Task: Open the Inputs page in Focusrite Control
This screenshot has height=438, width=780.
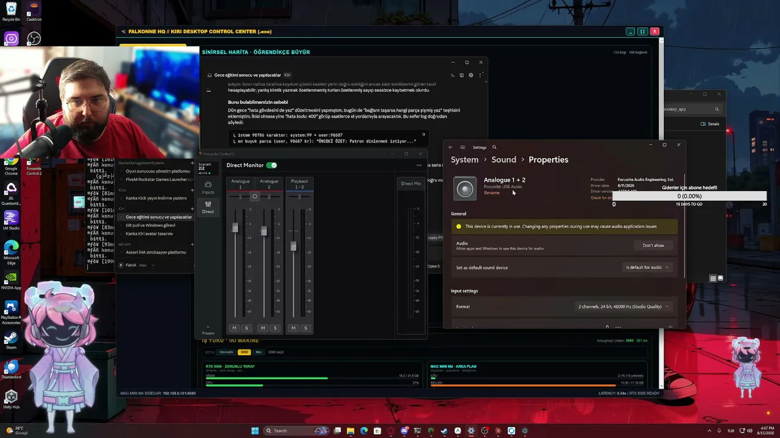Action: click(208, 188)
